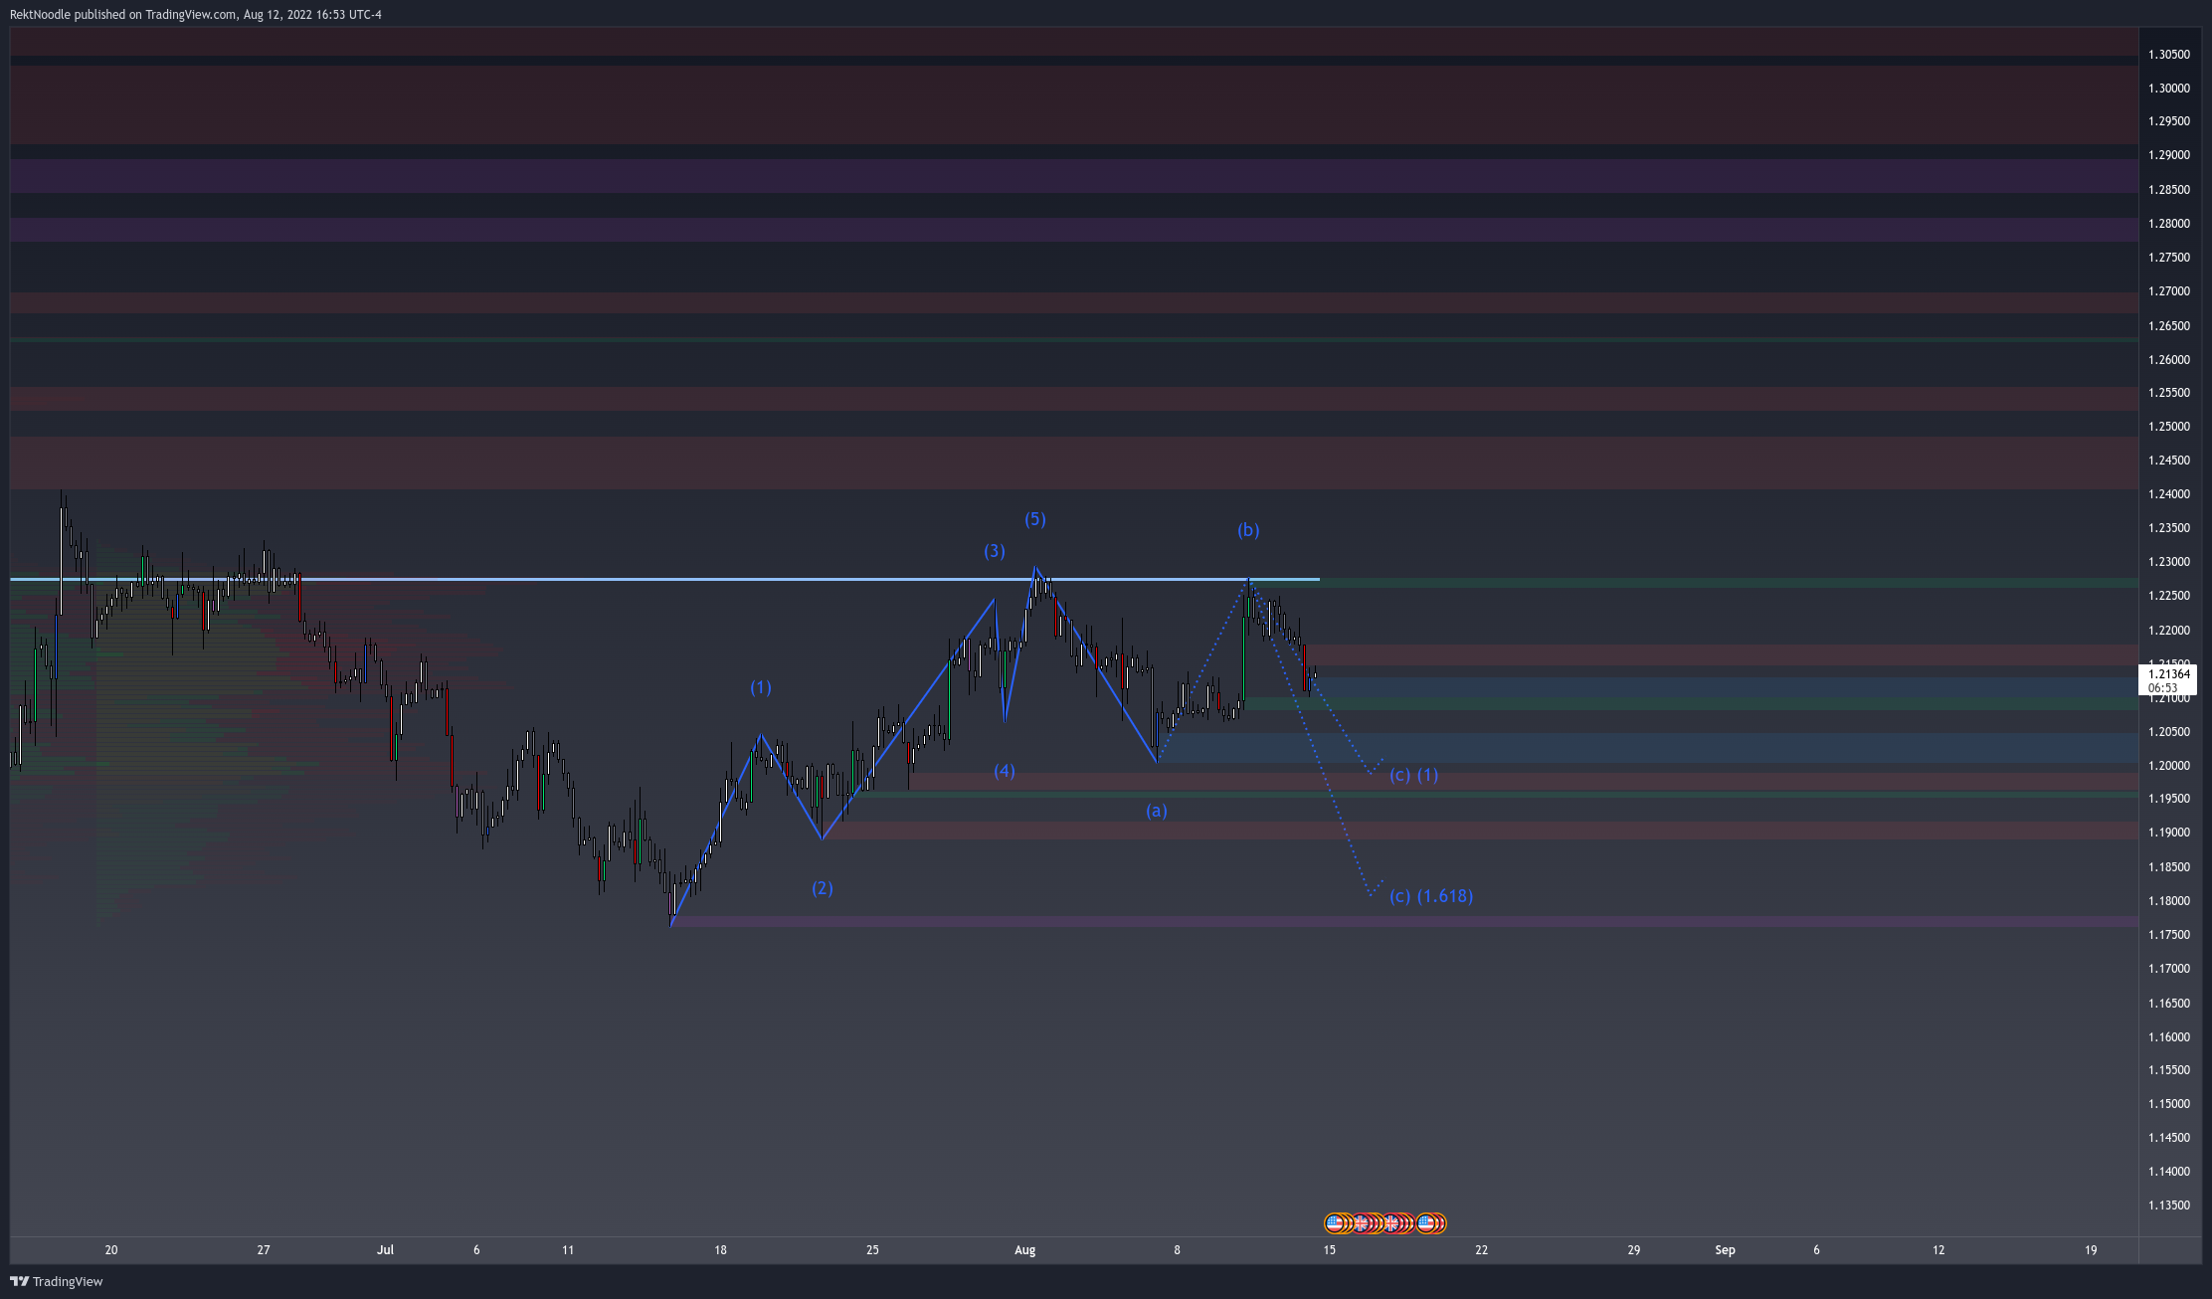Open first US flag economic event icon
The width and height of the screenshot is (2212, 1299).
pyautogui.click(x=1335, y=1223)
